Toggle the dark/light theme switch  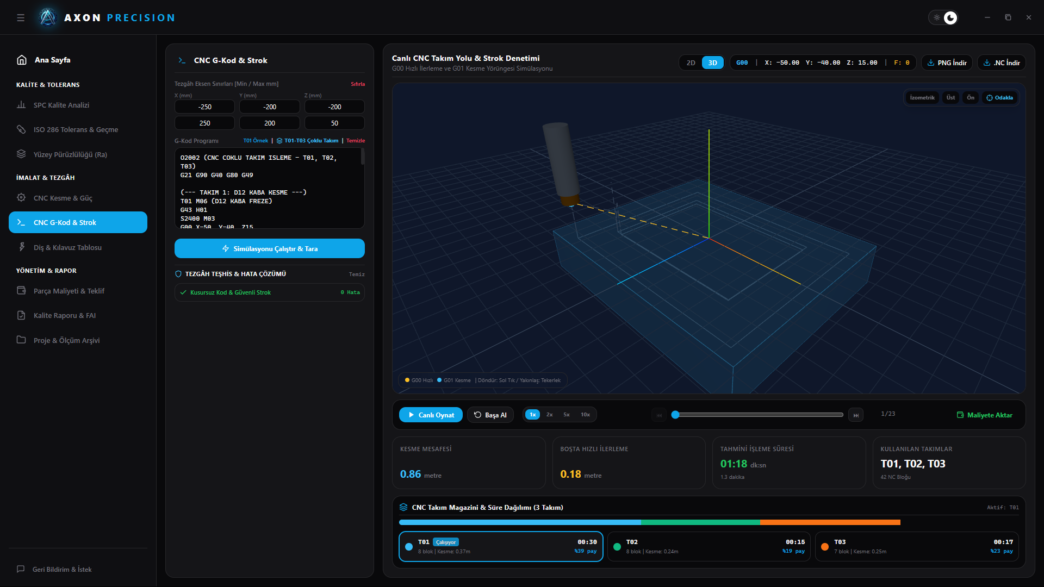coord(943,18)
